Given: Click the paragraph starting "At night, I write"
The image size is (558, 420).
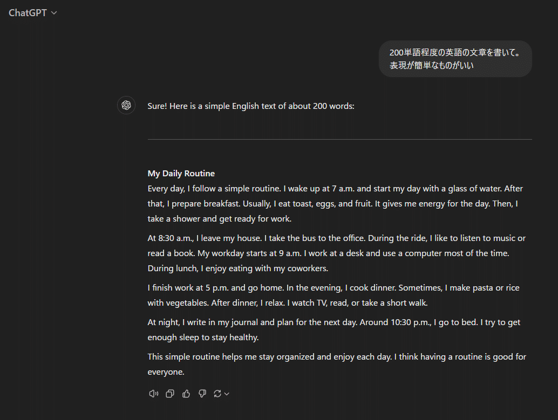Looking at the screenshot, I should pyautogui.click(x=334, y=329).
